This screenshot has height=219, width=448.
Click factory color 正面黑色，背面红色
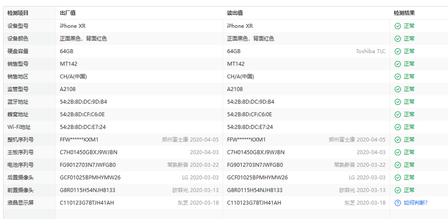click(84, 39)
